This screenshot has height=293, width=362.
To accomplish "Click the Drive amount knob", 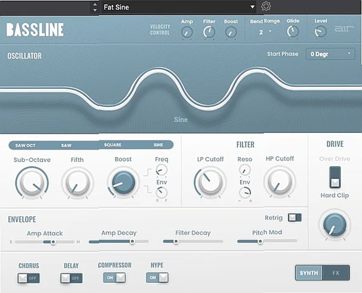I will tap(335, 225).
